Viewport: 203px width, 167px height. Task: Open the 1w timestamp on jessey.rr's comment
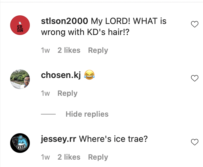(x=45, y=157)
